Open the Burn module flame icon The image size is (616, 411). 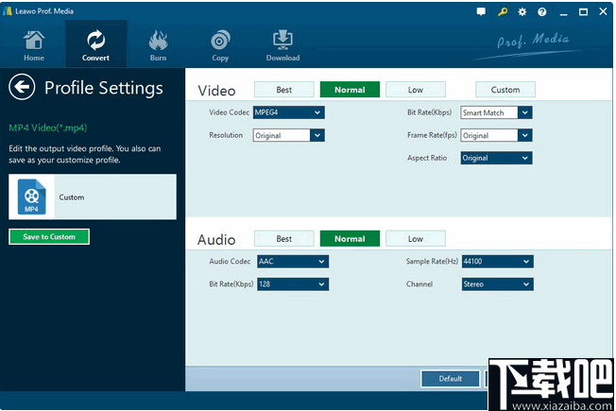pyautogui.click(x=158, y=40)
